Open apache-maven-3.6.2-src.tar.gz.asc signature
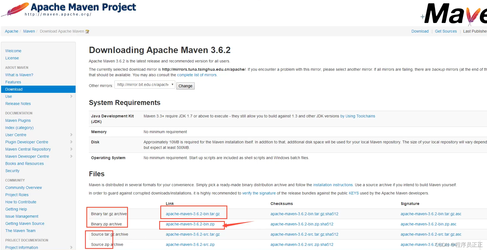Viewport: 487px width, 250px height. [x=431, y=234]
